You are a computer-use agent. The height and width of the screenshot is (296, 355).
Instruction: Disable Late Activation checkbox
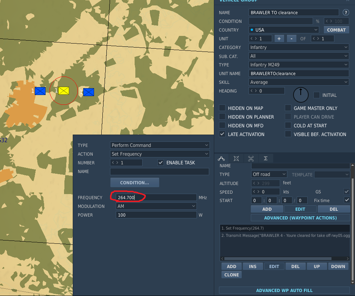click(222, 134)
